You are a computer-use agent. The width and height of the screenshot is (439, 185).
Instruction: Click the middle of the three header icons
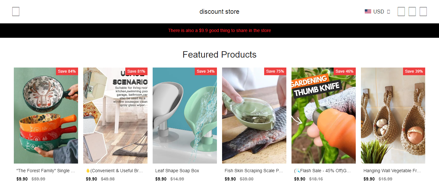412,12
